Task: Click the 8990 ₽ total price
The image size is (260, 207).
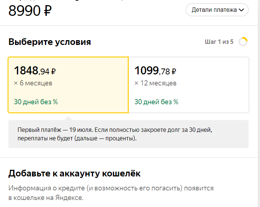Action: (30, 11)
